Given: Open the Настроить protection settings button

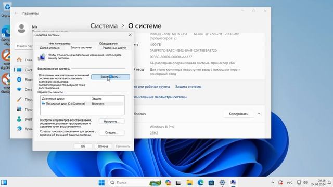Looking at the screenshot, I should pos(112,121).
